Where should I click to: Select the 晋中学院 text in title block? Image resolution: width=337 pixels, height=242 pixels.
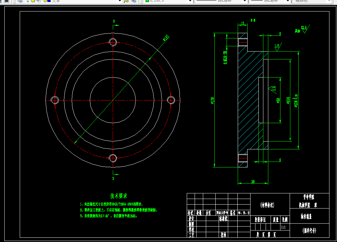click(309, 197)
